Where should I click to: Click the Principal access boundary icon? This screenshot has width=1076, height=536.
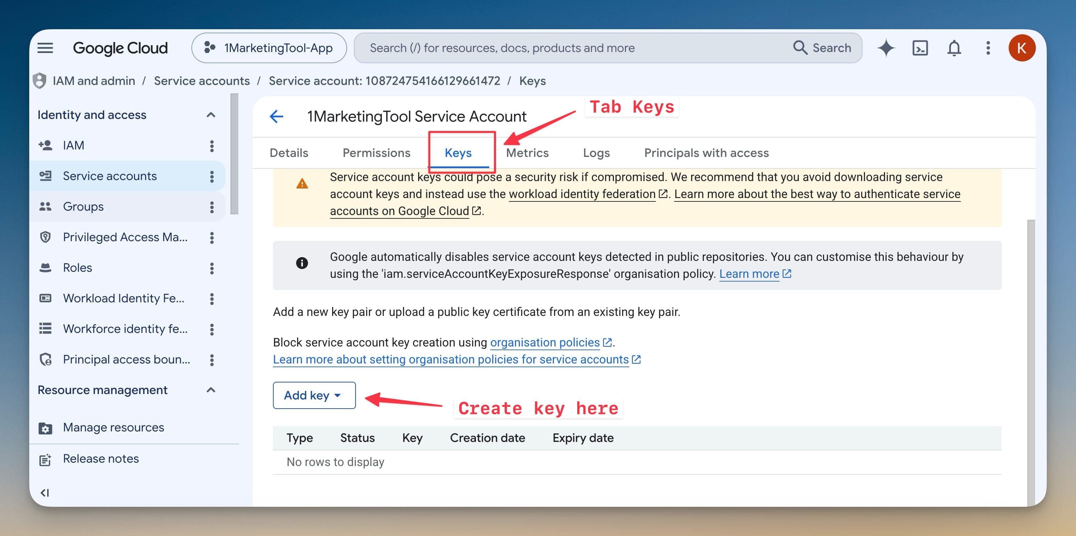tap(45, 359)
